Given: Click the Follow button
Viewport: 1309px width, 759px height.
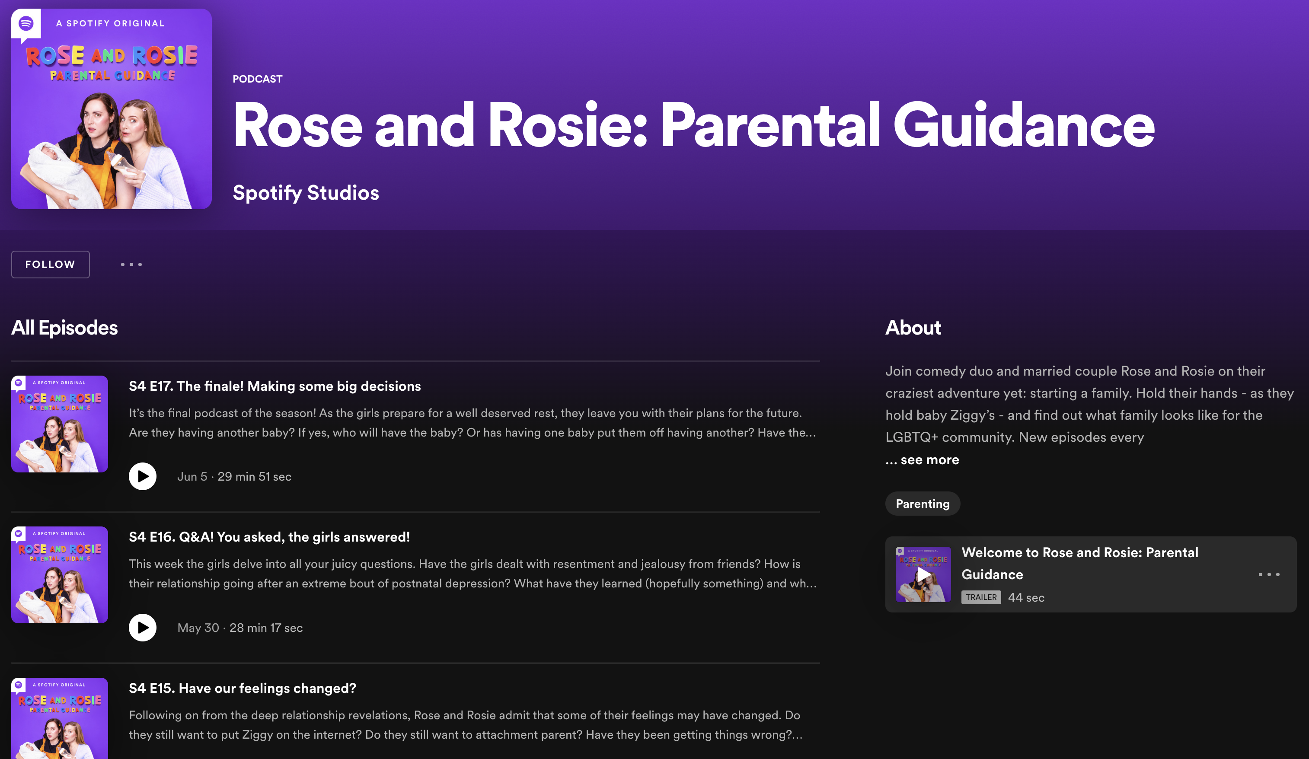Looking at the screenshot, I should tap(51, 265).
